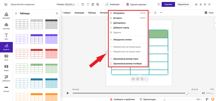Toggle the volume speaker icon
Screen dimensions: 216x101
pos(203,93)
